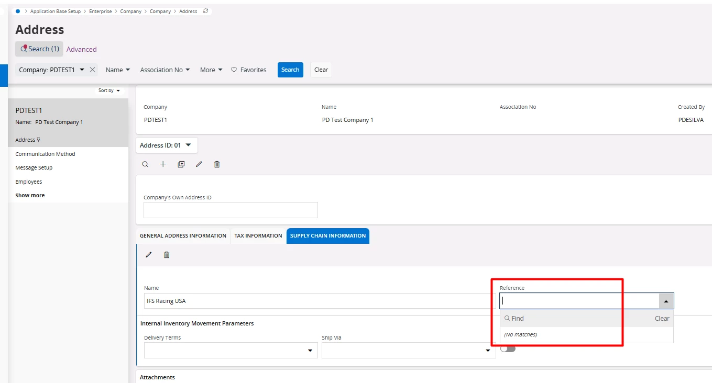The width and height of the screenshot is (712, 383).
Task: Switch to Tax Information tab
Action: 258,236
